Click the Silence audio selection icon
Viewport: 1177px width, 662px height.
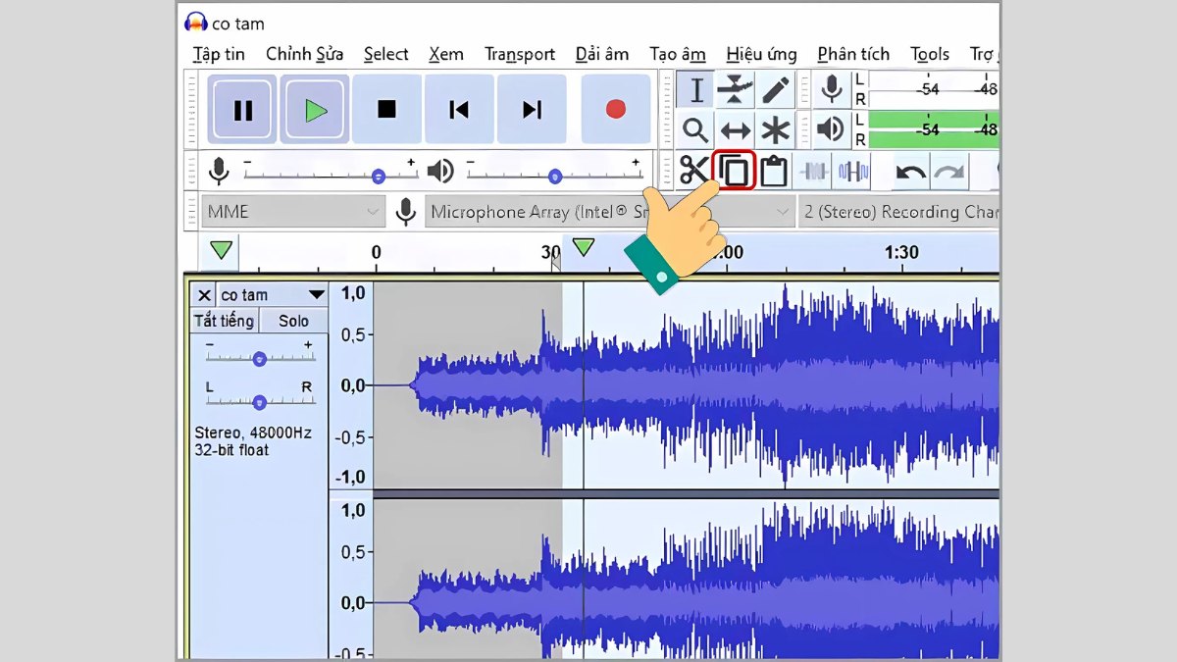pos(853,172)
